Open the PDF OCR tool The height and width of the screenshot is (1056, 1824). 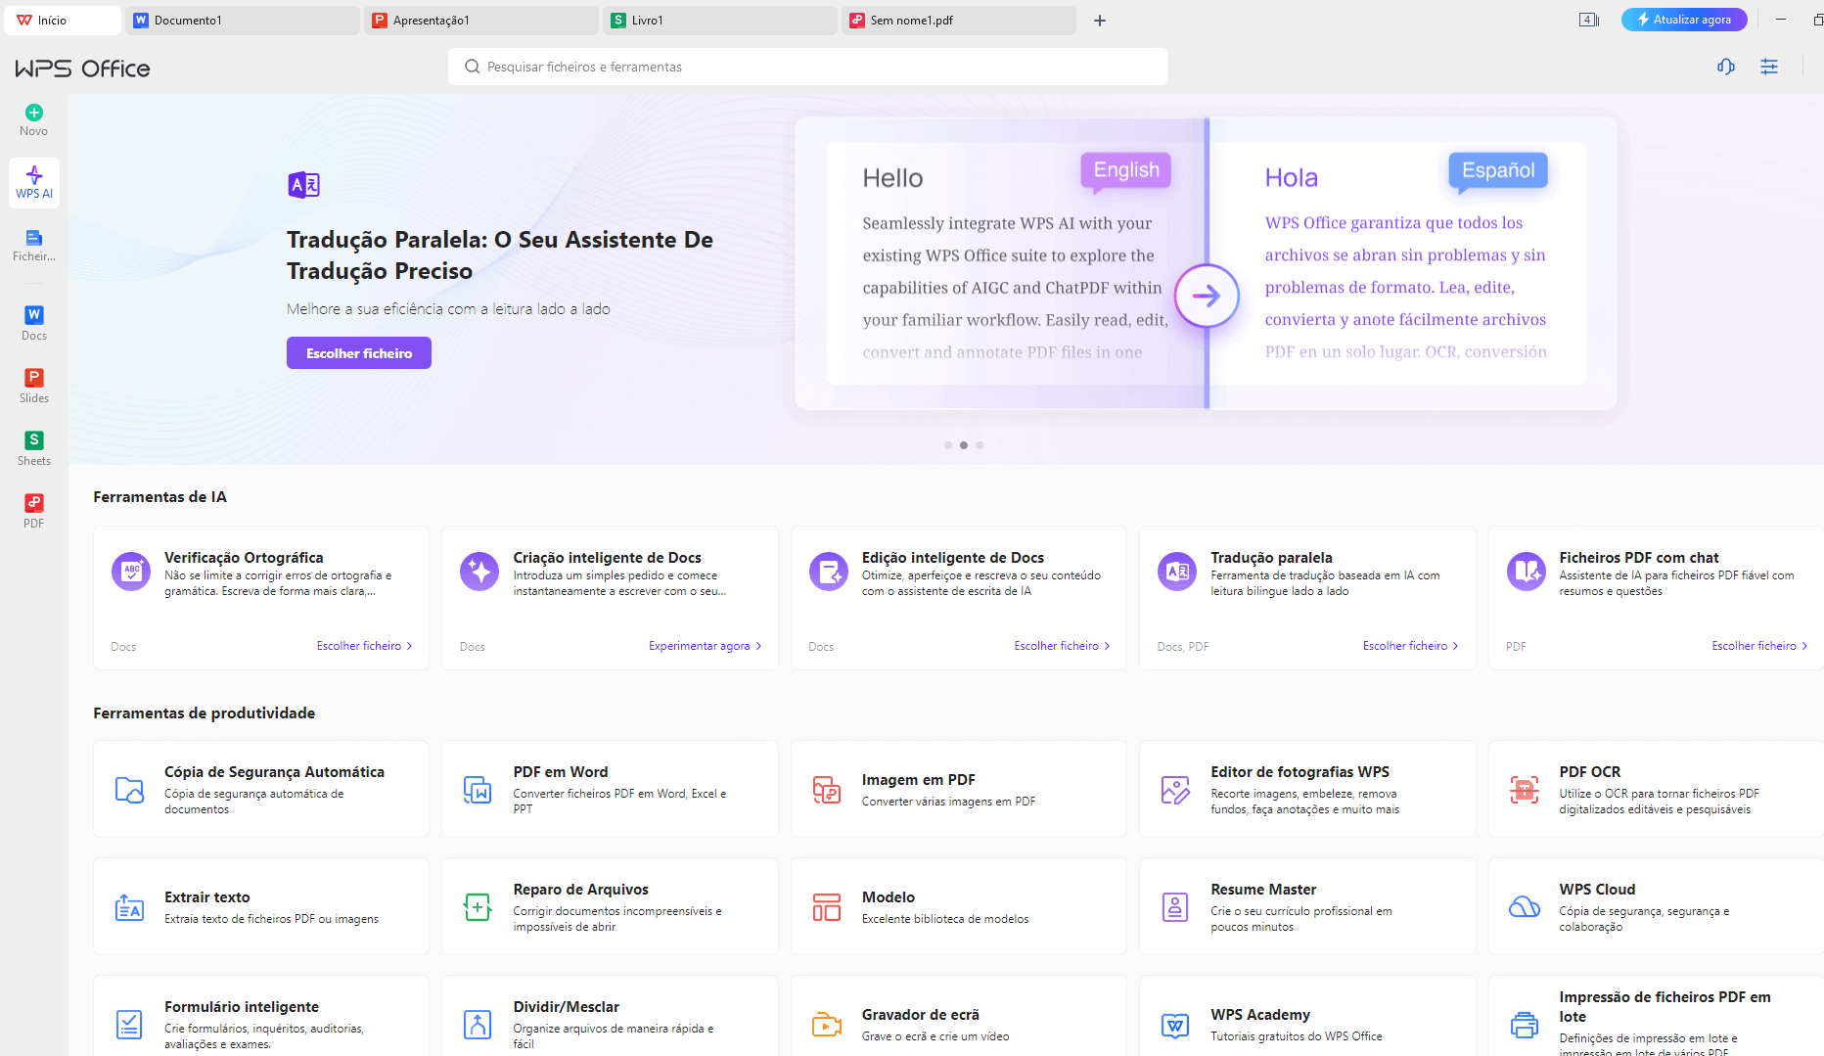[x=1656, y=789]
